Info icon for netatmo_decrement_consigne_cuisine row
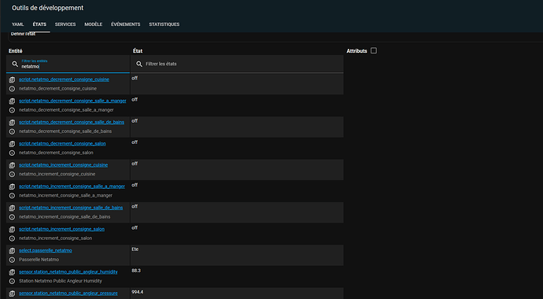Viewport: 543px width, 299px height. (12, 89)
